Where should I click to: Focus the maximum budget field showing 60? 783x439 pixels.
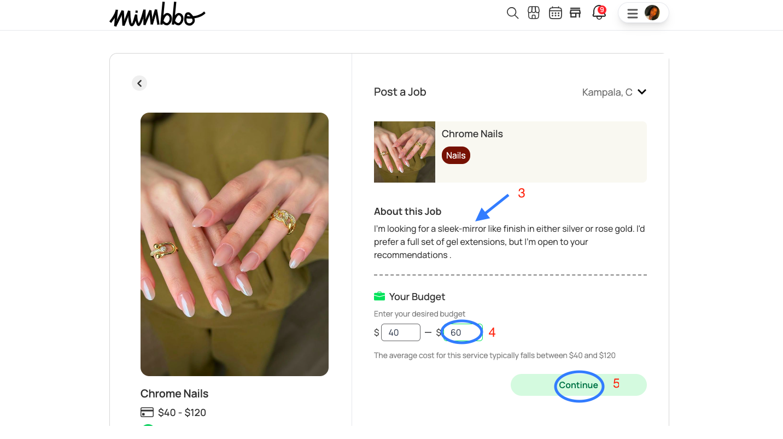[x=463, y=332]
